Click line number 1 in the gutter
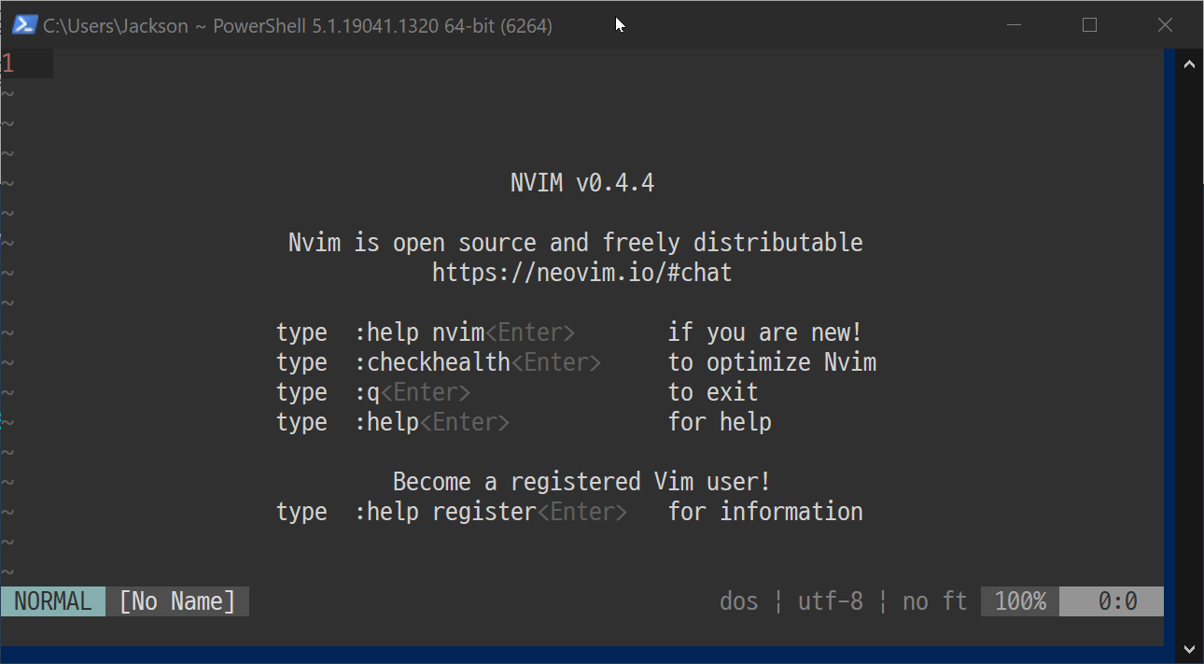This screenshot has width=1204, height=664. click(7, 64)
